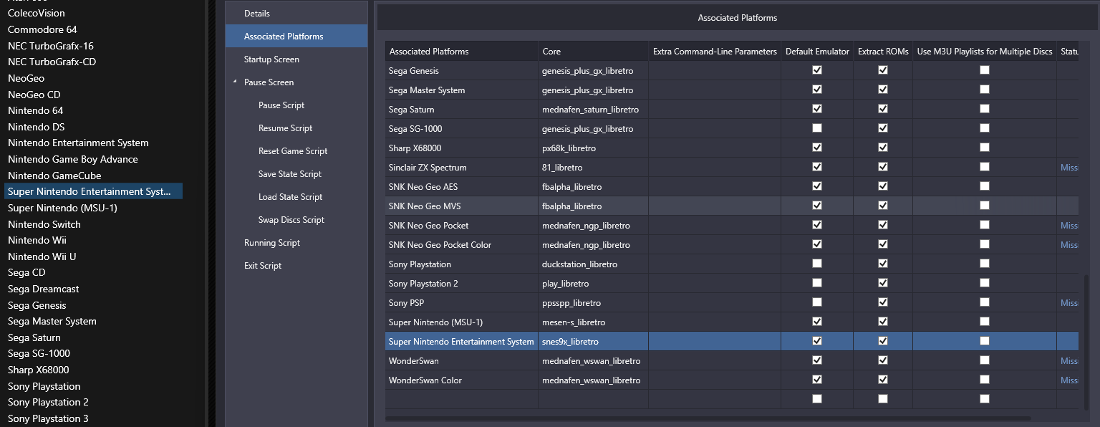This screenshot has height=427, width=1100.
Task: Click Use M3U Playlists column header
Action: point(985,52)
